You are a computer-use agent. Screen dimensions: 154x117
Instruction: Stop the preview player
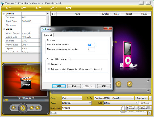tap(32, 108)
